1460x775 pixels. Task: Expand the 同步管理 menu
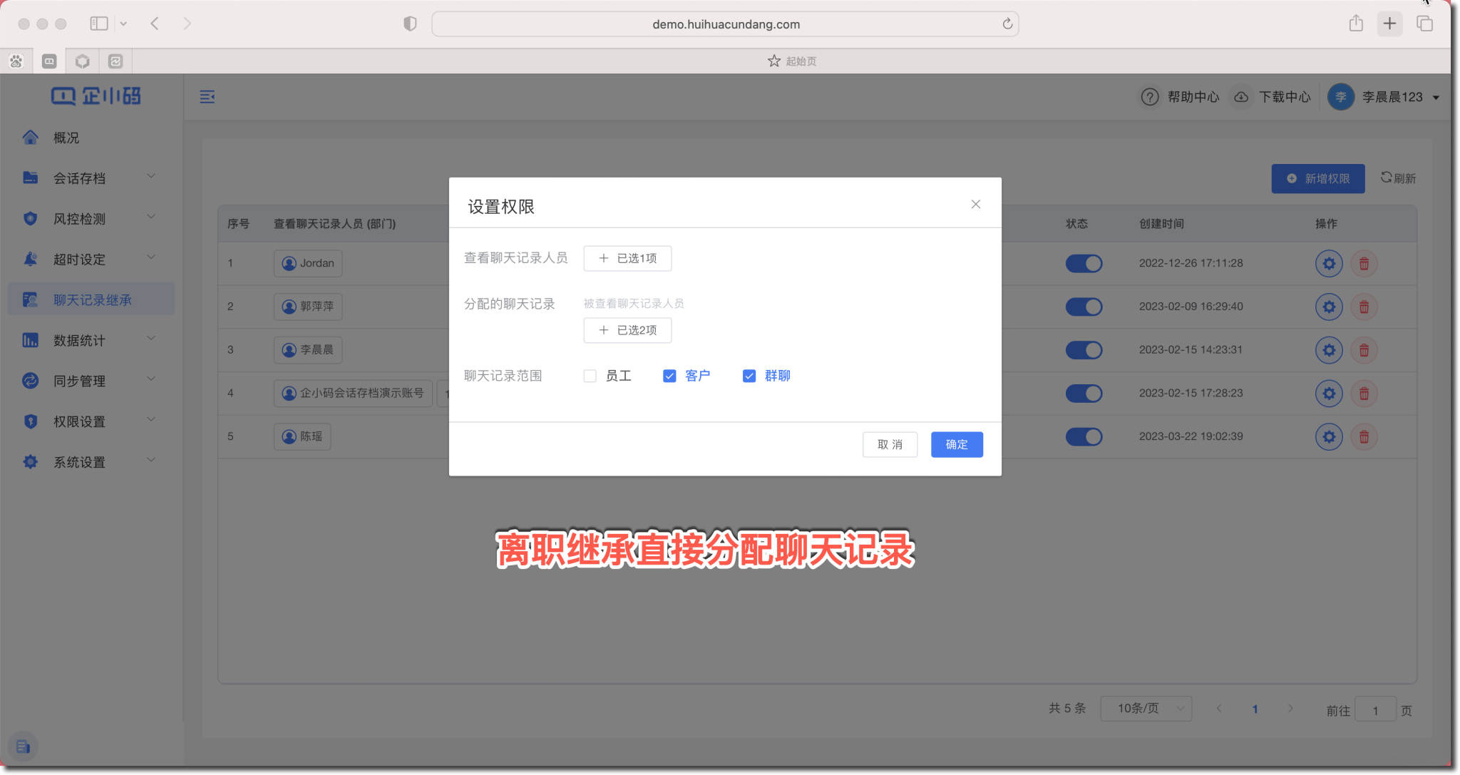click(x=91, y=381)
